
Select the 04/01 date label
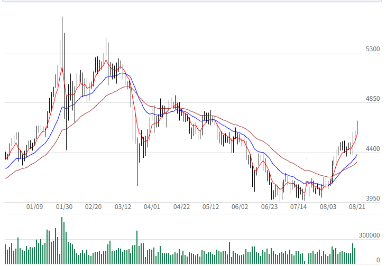[152, 206]
